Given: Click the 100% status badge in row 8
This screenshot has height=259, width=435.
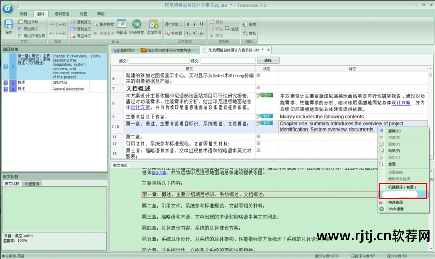Looking at the screenshot, I should coord(267,95).
